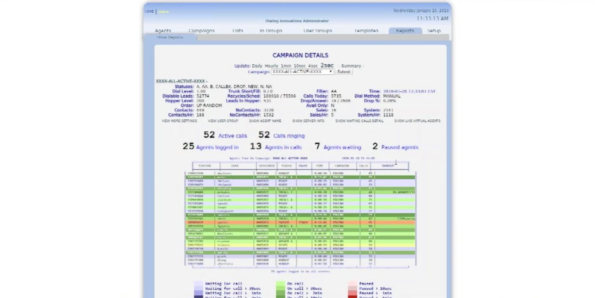Click the Show Reports sub-tab

tap(169, 37)
